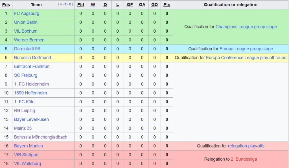Click the E (edit template) link
The height and width of the screenshot is (168, 289).
tap(70, 5)
